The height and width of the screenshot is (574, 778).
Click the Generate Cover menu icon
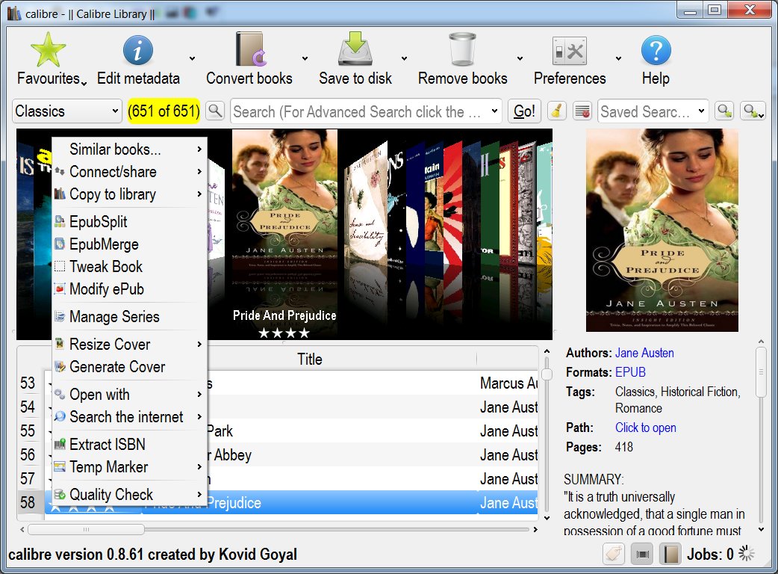point(60,366)
